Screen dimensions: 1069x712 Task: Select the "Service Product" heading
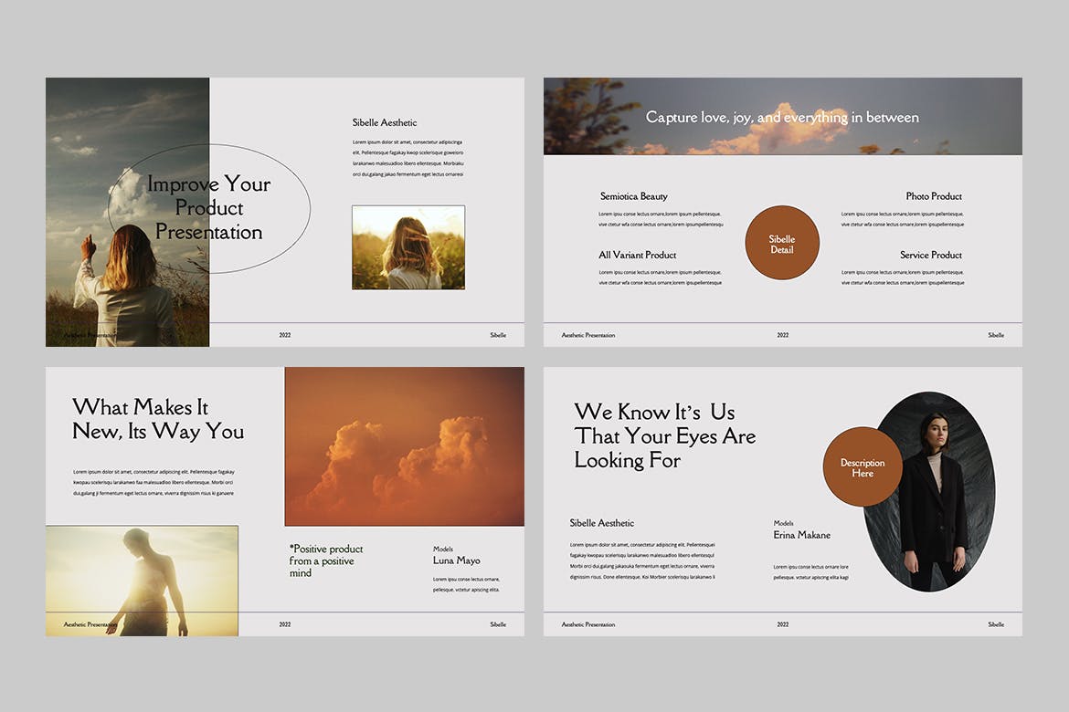click(x=931, y=255)
